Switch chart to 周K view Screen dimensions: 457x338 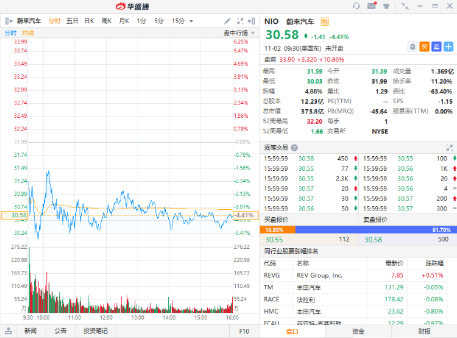[107, 21]
